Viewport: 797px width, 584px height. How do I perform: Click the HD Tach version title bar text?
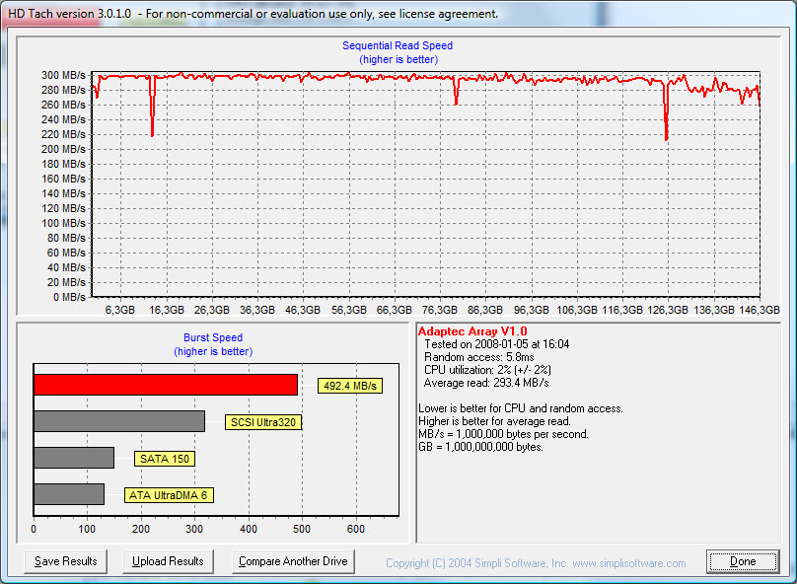pyautogui.click(x=253, y=14)
